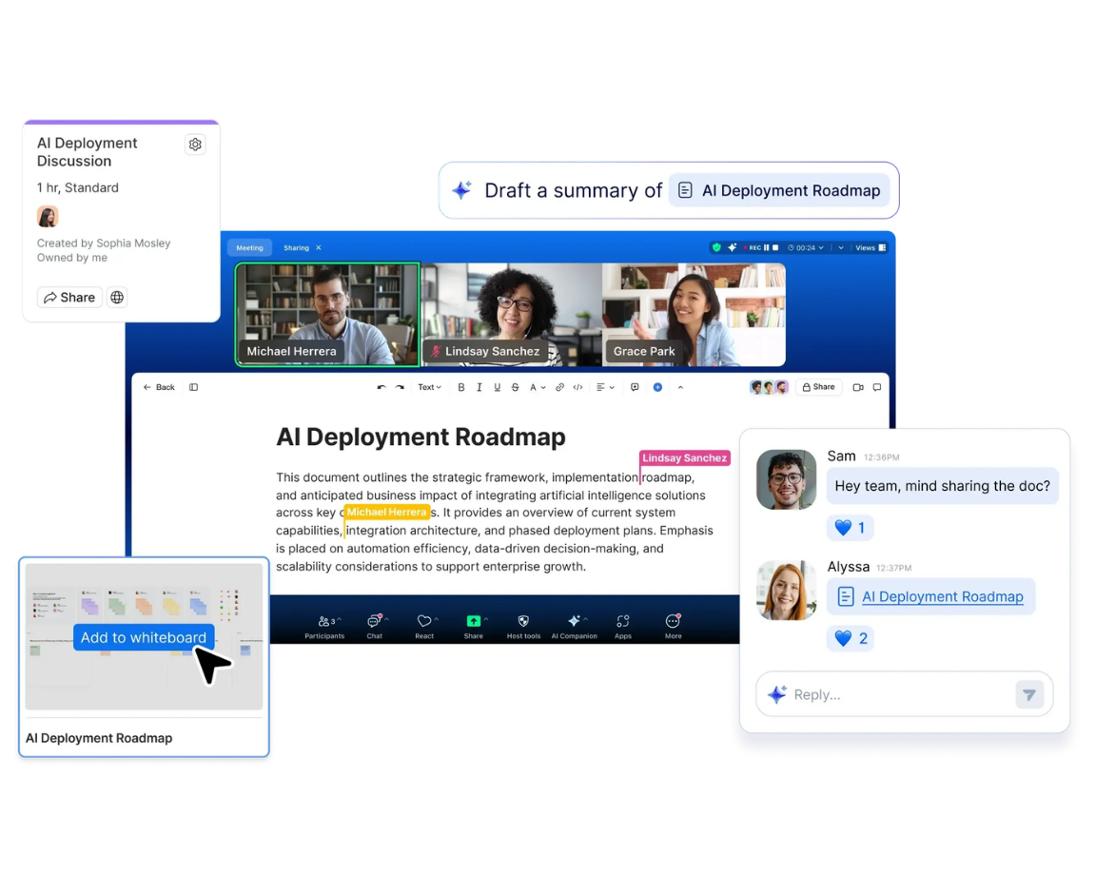Click the heart reaction on Alyssa's message

click(851, 638)
